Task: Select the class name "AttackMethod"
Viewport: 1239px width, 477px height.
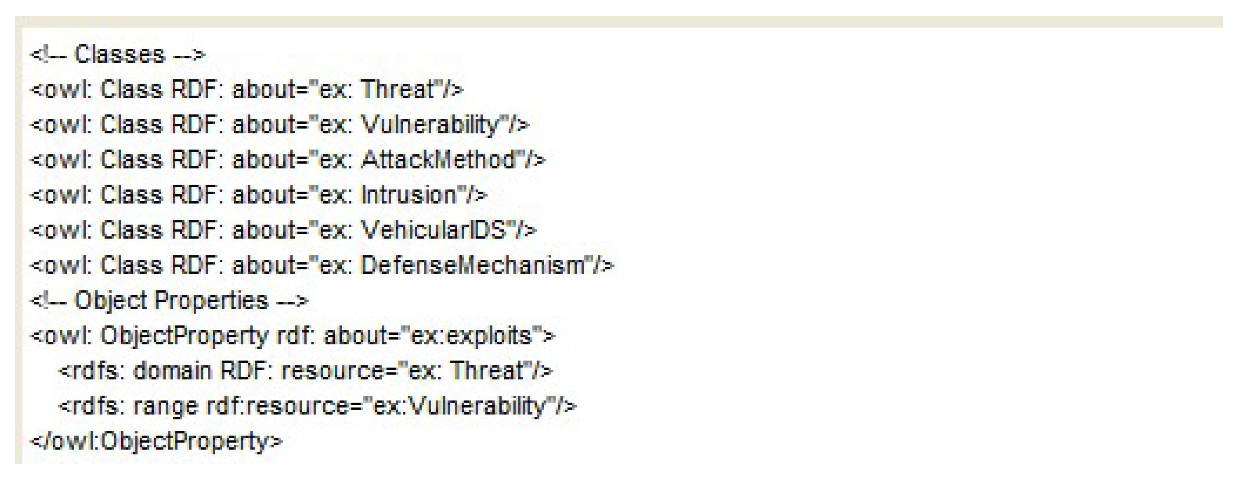Action: click(438, 160)
